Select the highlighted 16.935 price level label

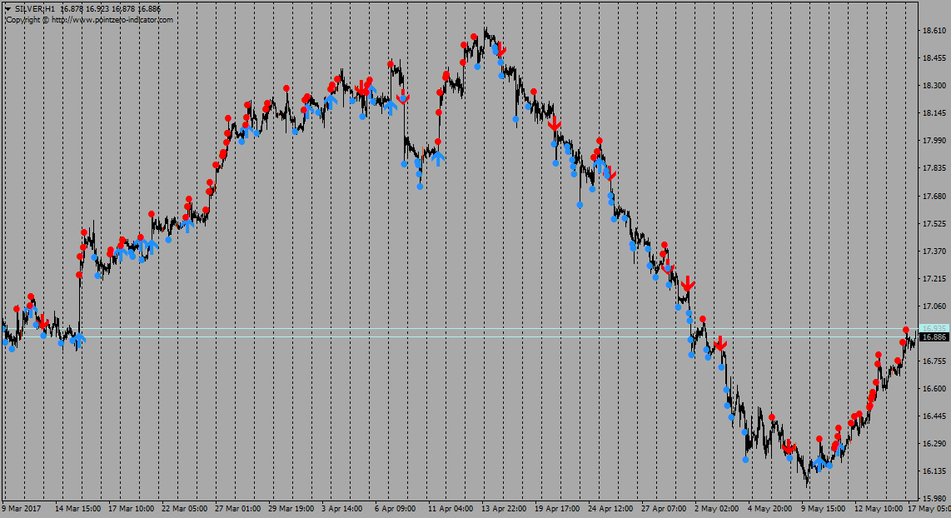click(x=934, y=329)
